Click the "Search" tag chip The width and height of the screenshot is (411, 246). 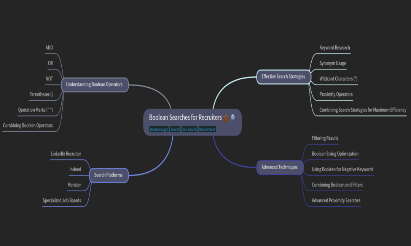(x=175, y=129)
